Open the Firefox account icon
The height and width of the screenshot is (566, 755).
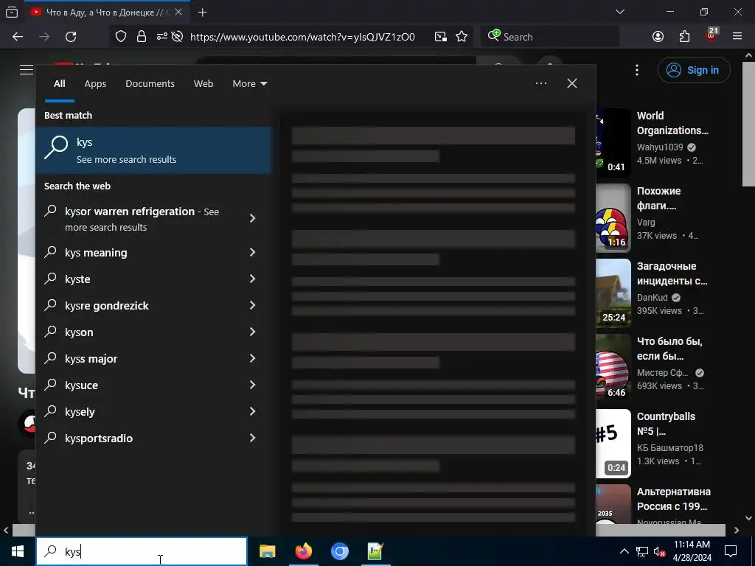(658, 37)
